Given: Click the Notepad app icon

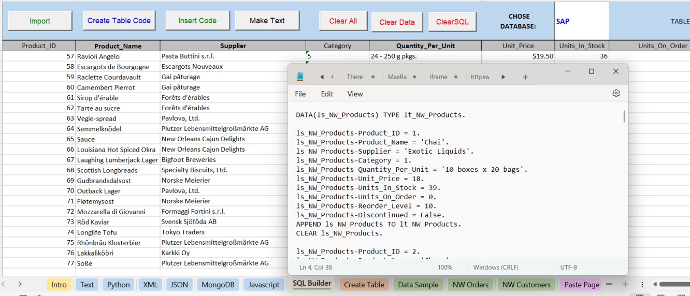Looking at the screenshot, I should pos(300,77).
